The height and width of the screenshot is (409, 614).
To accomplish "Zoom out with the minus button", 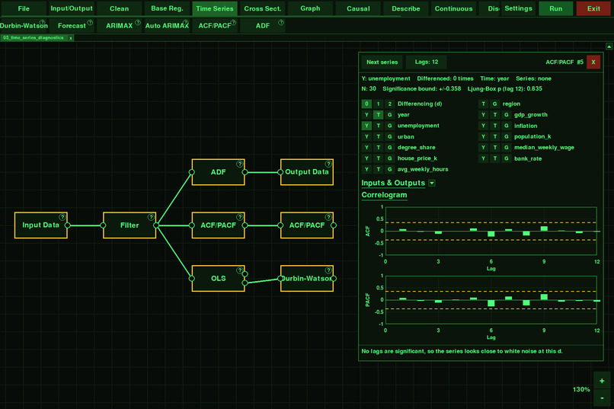I will coord(602,398).
